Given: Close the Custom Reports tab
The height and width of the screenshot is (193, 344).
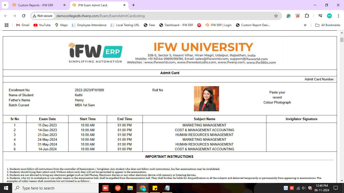Looking at the screenshot, I should coord(64,5).
